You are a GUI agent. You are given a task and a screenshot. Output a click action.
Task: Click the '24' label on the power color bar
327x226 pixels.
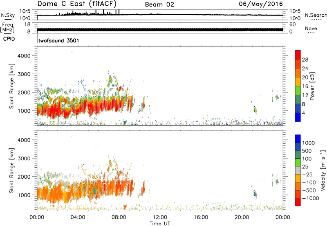(x=305, y=69)
